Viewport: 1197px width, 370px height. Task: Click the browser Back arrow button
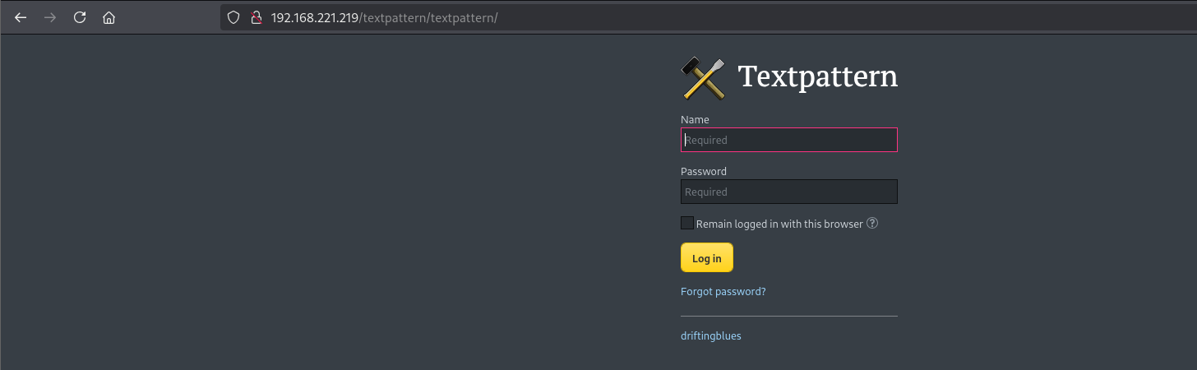pos(21,17)
